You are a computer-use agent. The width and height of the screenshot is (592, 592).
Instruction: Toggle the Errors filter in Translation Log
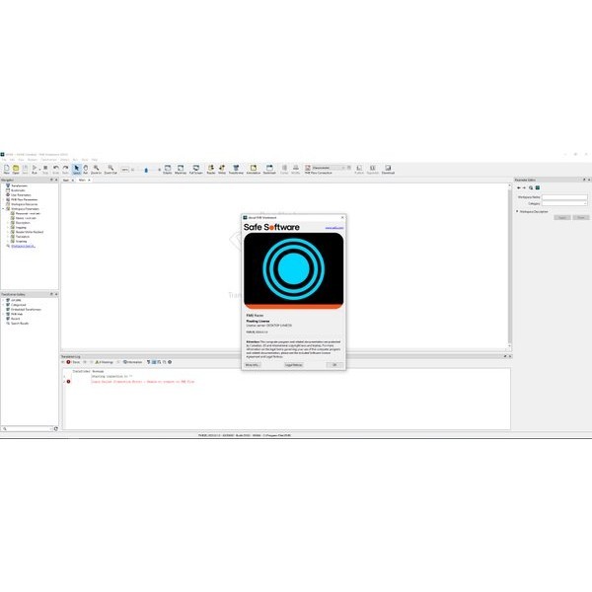pos(73,362)
